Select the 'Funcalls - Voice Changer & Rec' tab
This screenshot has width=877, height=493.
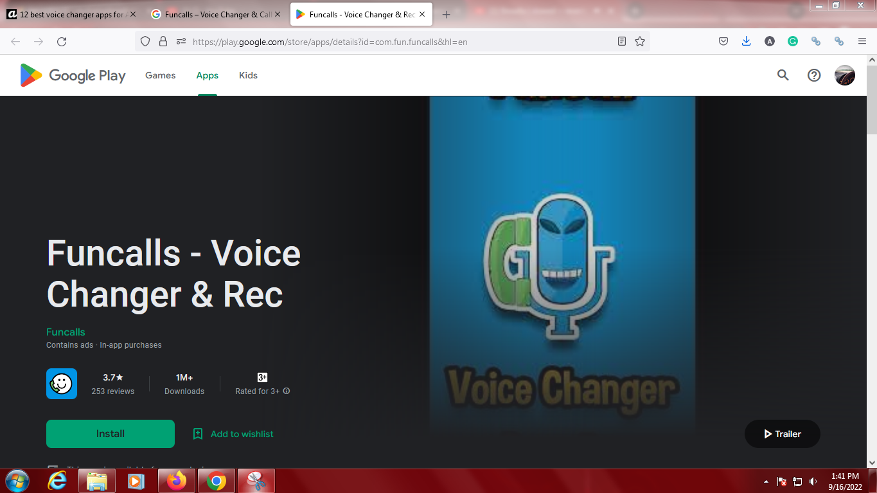pos(360,14)
